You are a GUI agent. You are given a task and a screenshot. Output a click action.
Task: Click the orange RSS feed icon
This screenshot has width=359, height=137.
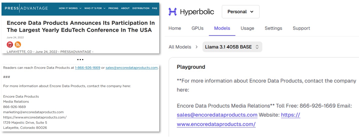18,45
